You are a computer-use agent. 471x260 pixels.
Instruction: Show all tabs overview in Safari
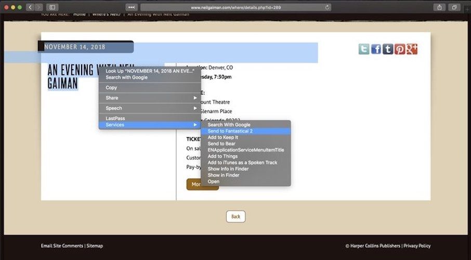(x=454, y=7)
